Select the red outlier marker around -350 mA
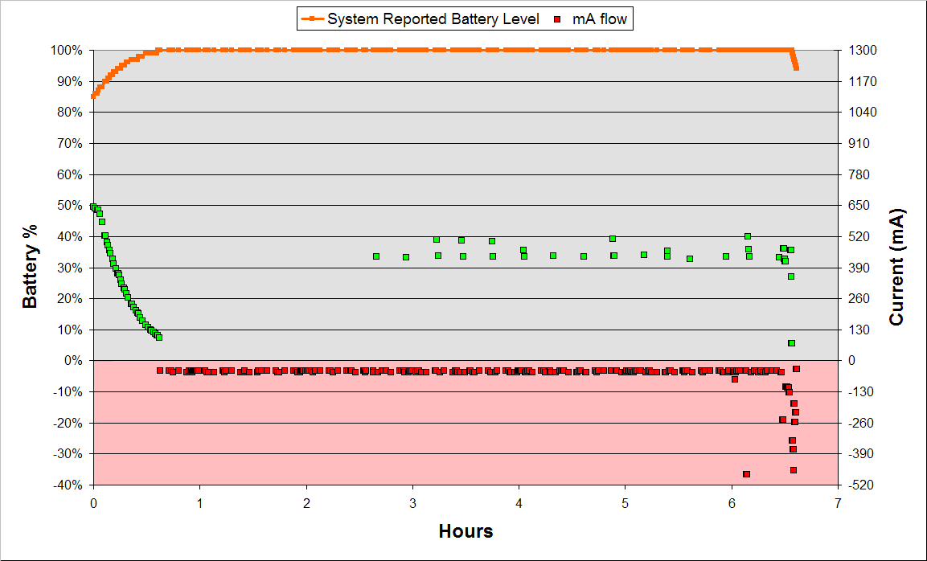Image resolution: width=927 pixels, height=561 pixels. point(794,441)
